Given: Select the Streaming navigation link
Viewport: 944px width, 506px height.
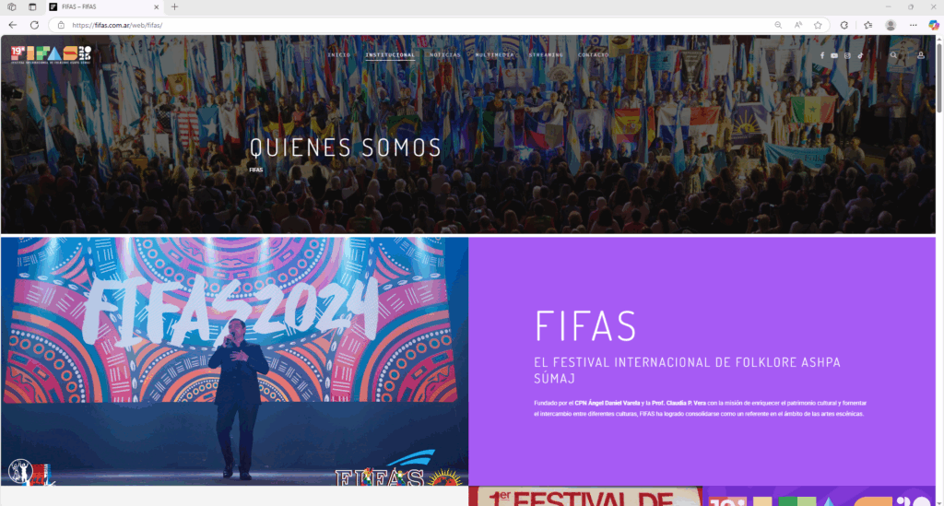Looking at the screenshot, I should 546,54.
